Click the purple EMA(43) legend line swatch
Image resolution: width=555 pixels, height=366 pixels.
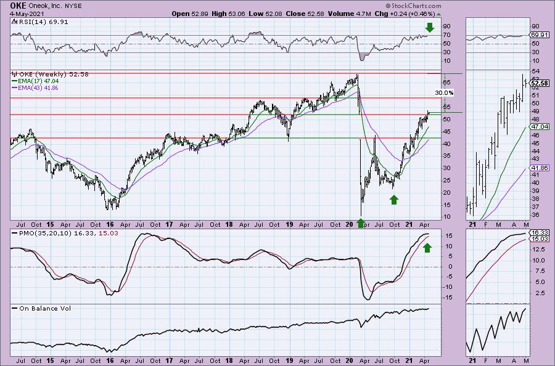[x=15, y=87]
